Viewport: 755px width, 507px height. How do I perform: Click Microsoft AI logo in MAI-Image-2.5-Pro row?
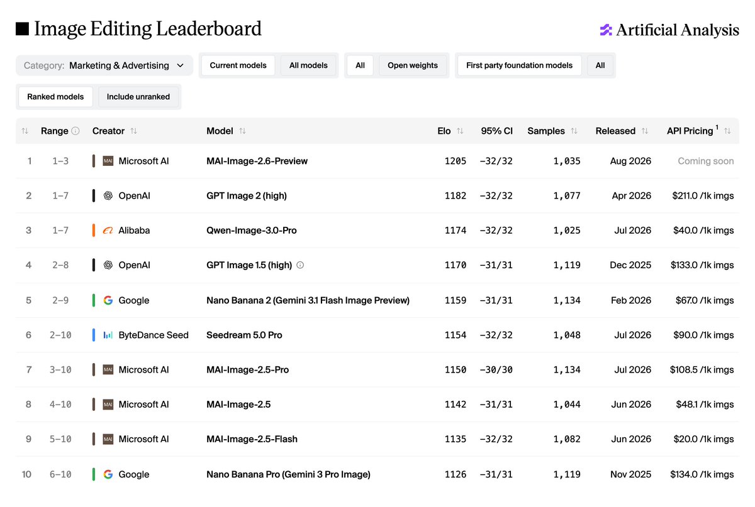(x=108, y=369)
